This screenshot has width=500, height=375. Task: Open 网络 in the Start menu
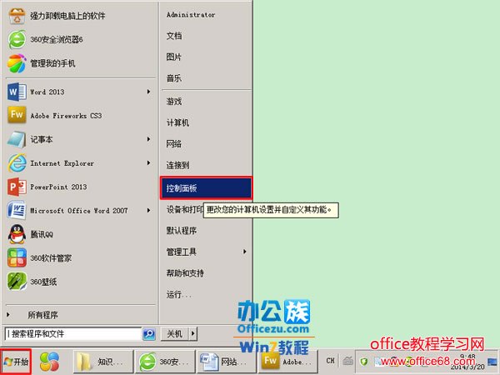click(174, 144)
